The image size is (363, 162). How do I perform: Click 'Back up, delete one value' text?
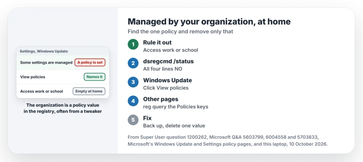coord(174,125)
